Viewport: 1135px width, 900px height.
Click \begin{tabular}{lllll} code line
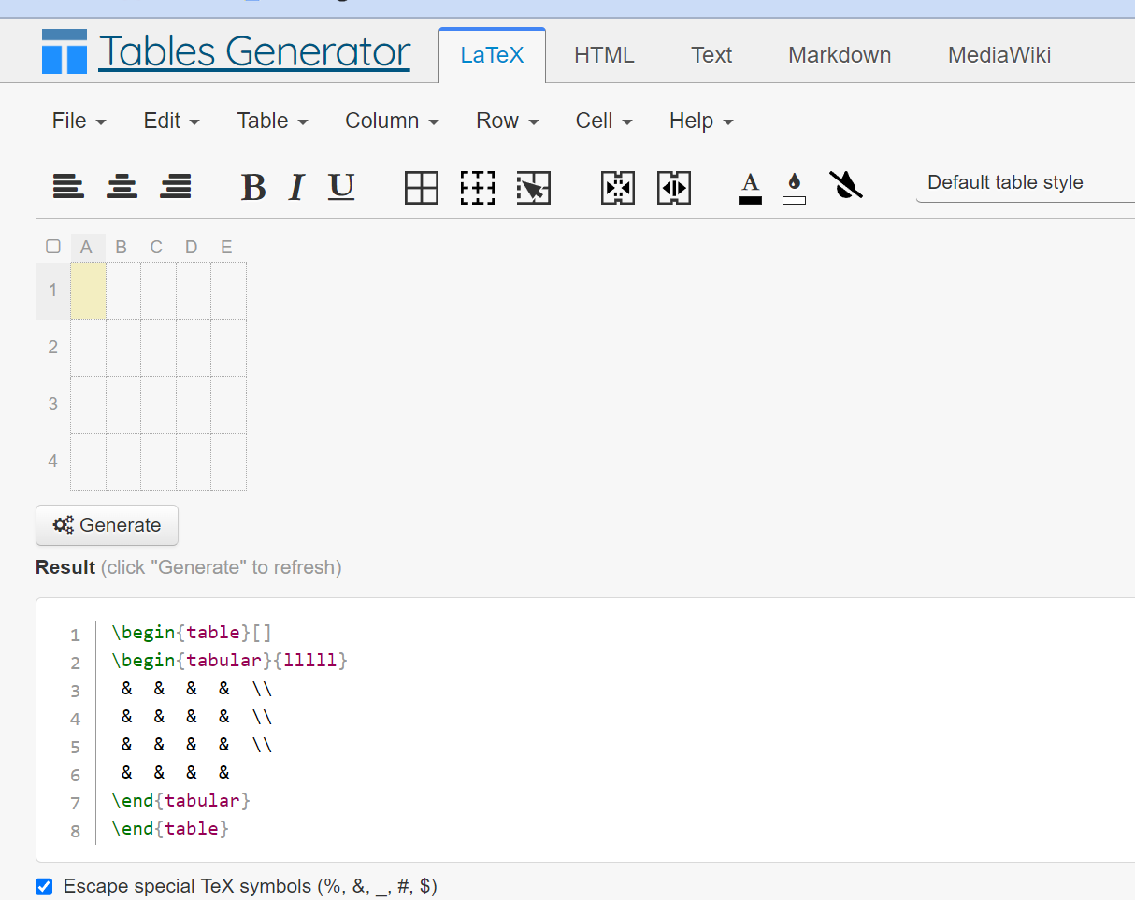click(x=229, y=661)
